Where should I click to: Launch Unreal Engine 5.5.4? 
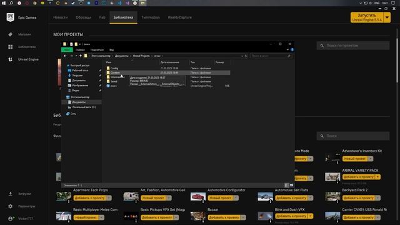[367, 17]
